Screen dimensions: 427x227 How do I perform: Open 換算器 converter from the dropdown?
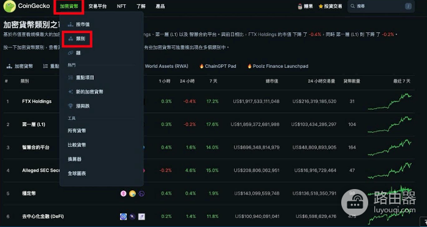pyautogui.click(x=75, y=159)
